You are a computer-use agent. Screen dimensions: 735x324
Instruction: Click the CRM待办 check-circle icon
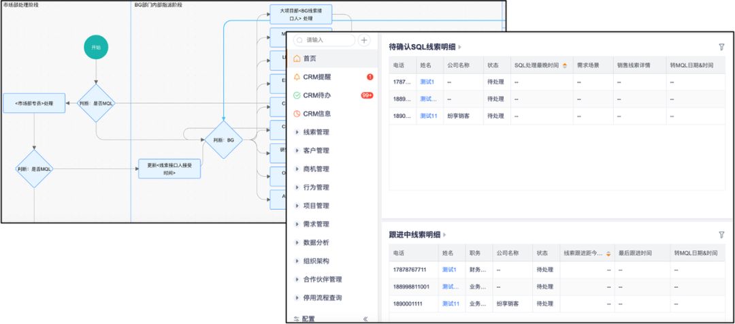(x=296, y=95)
